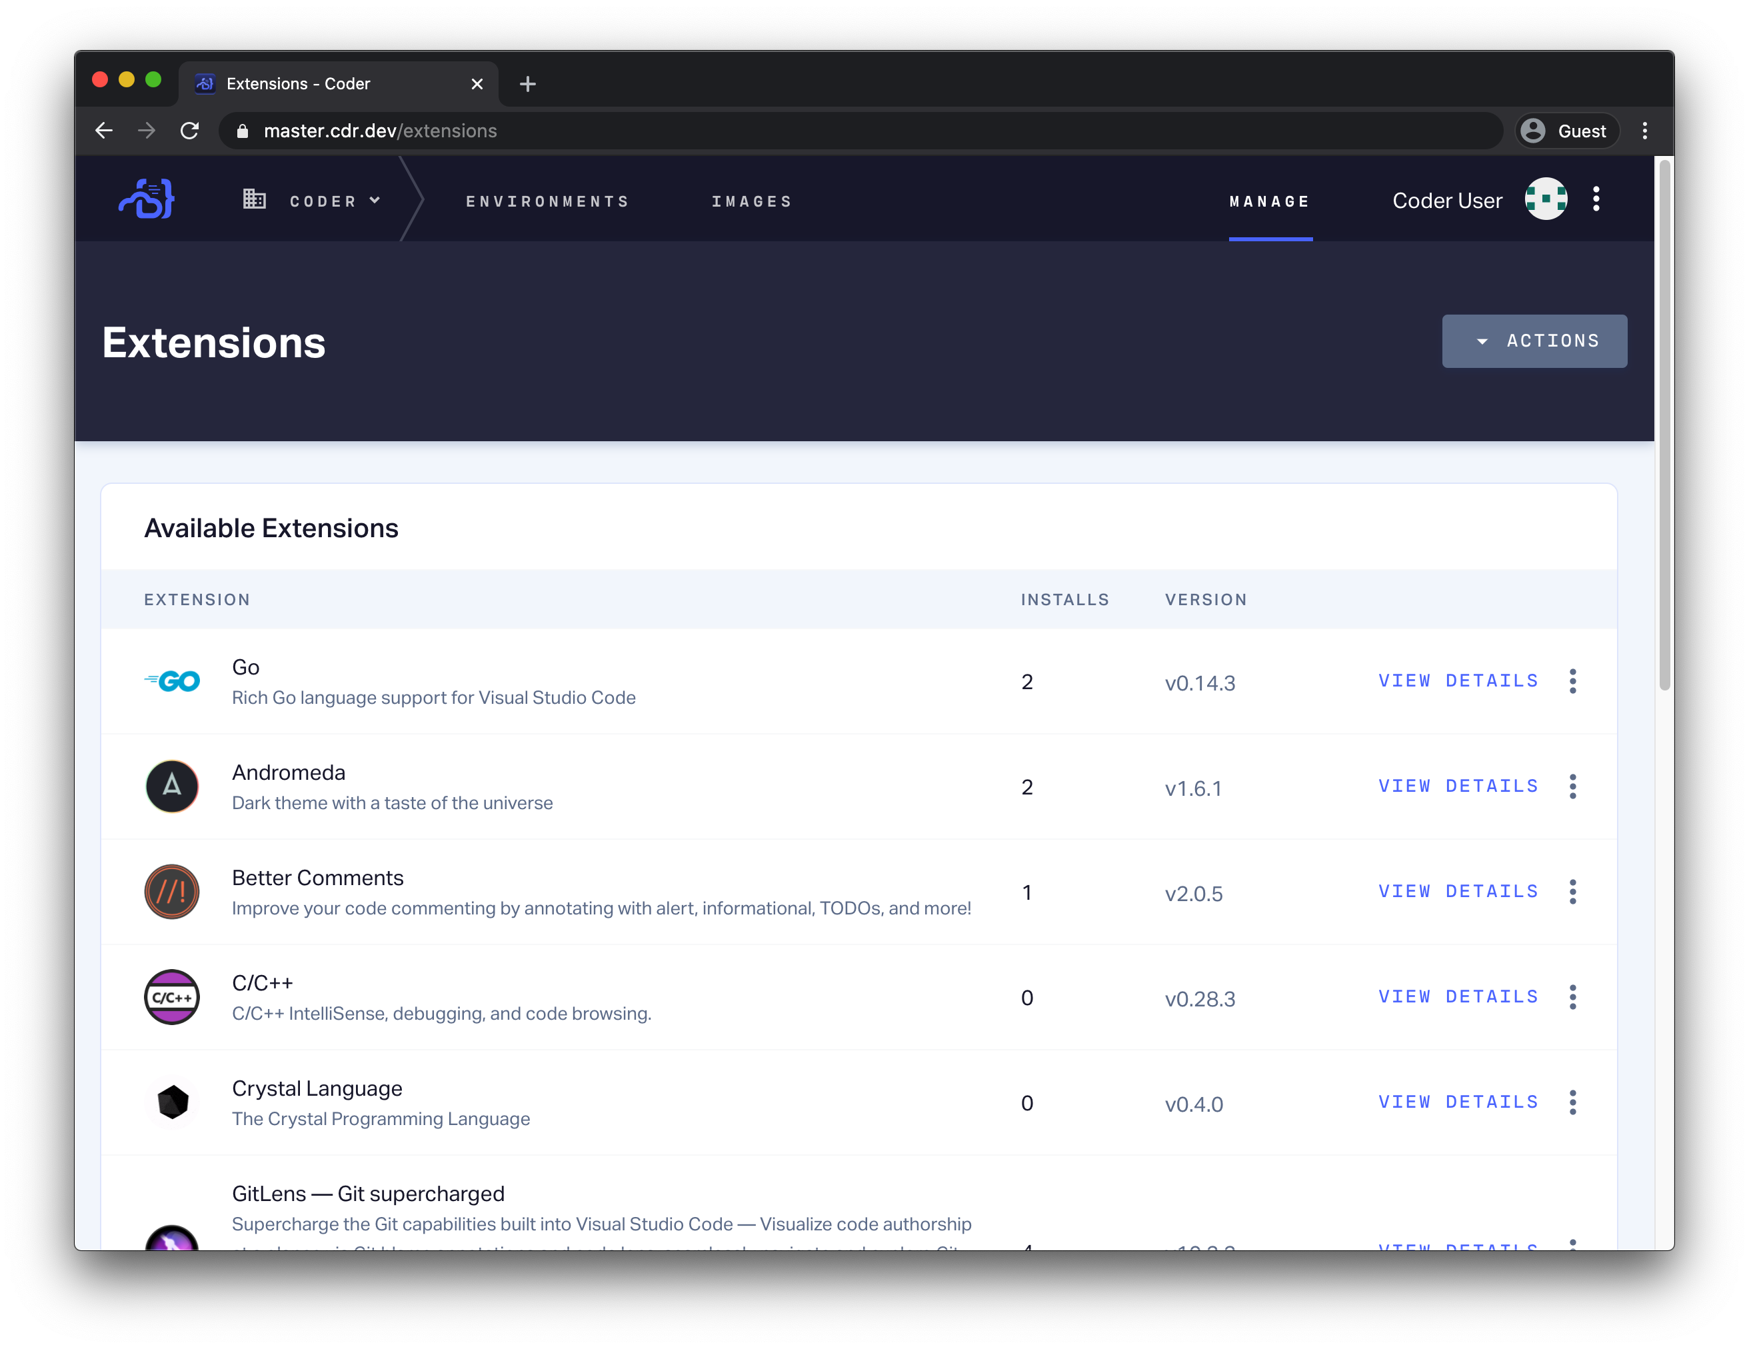This screenshot has width=1749, height=1349.
Task: Open the CODER organization dropdown
Action: click(335, 202)
